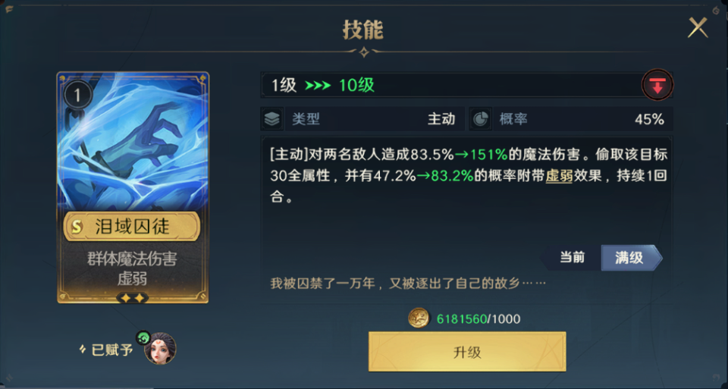Click the S rank badge on card
This screenshot has height=389, width=728.
point(77,227)
